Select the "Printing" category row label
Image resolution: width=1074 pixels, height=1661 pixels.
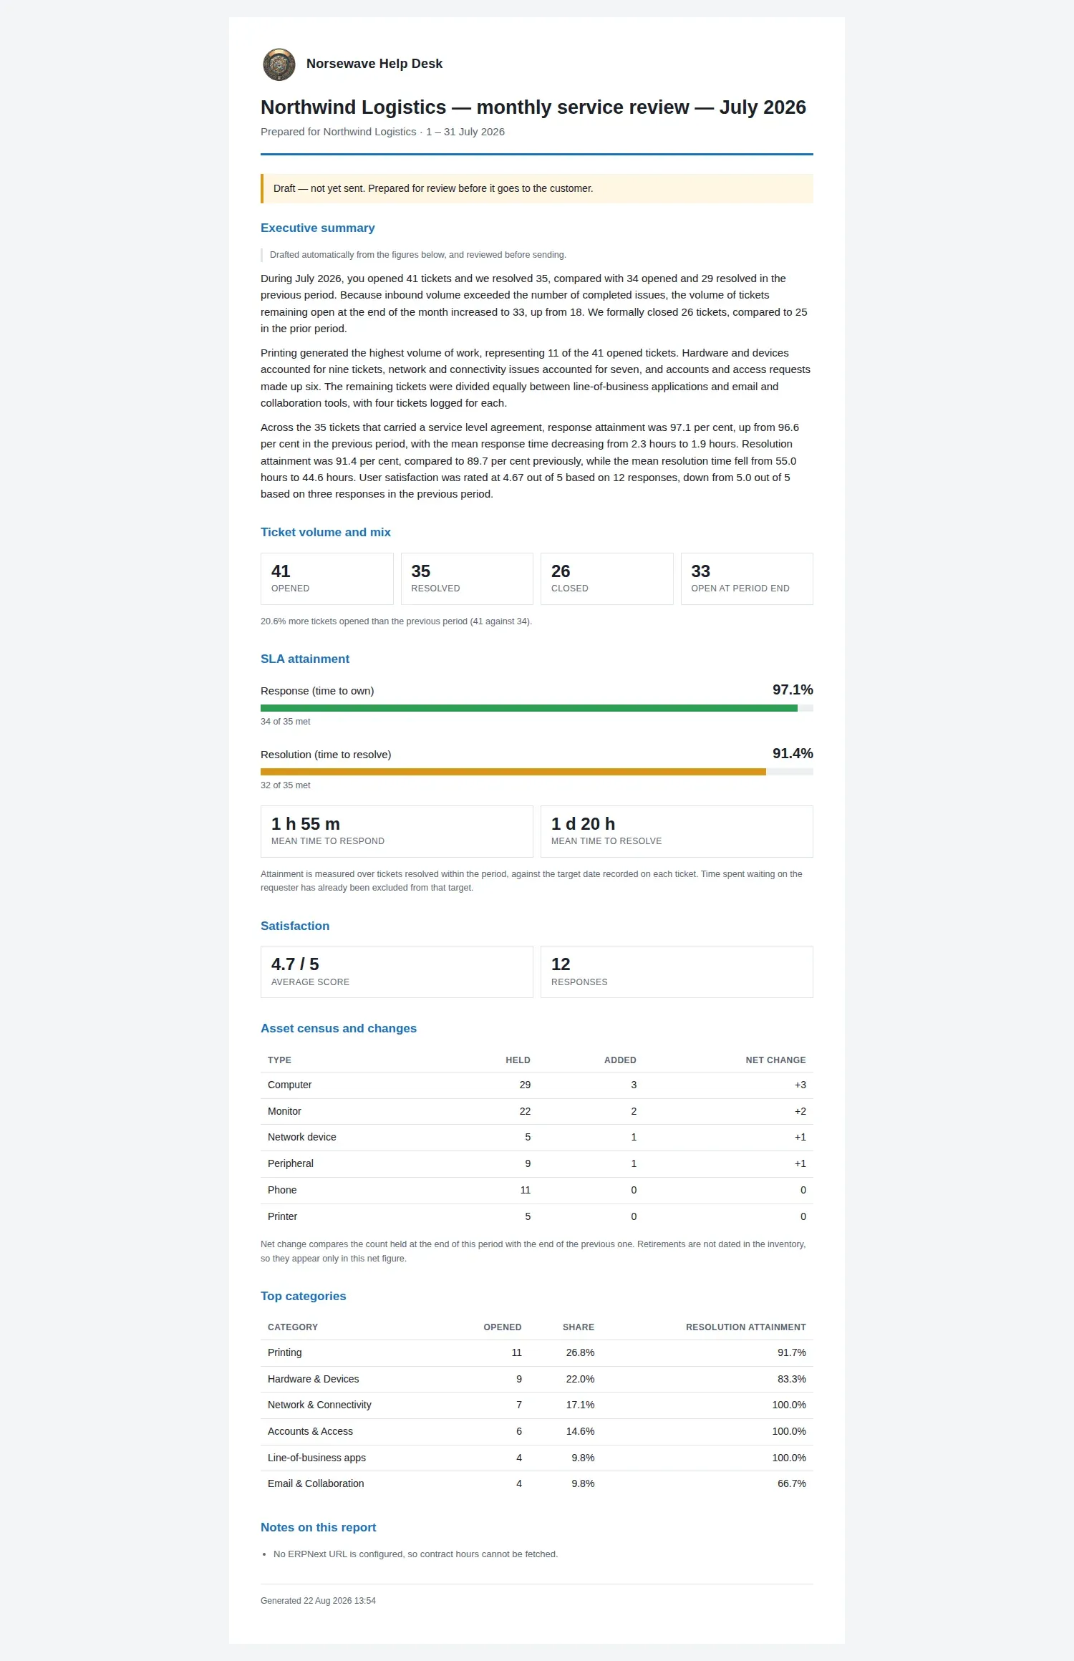pyautogui.click(x=285, y=1352)
